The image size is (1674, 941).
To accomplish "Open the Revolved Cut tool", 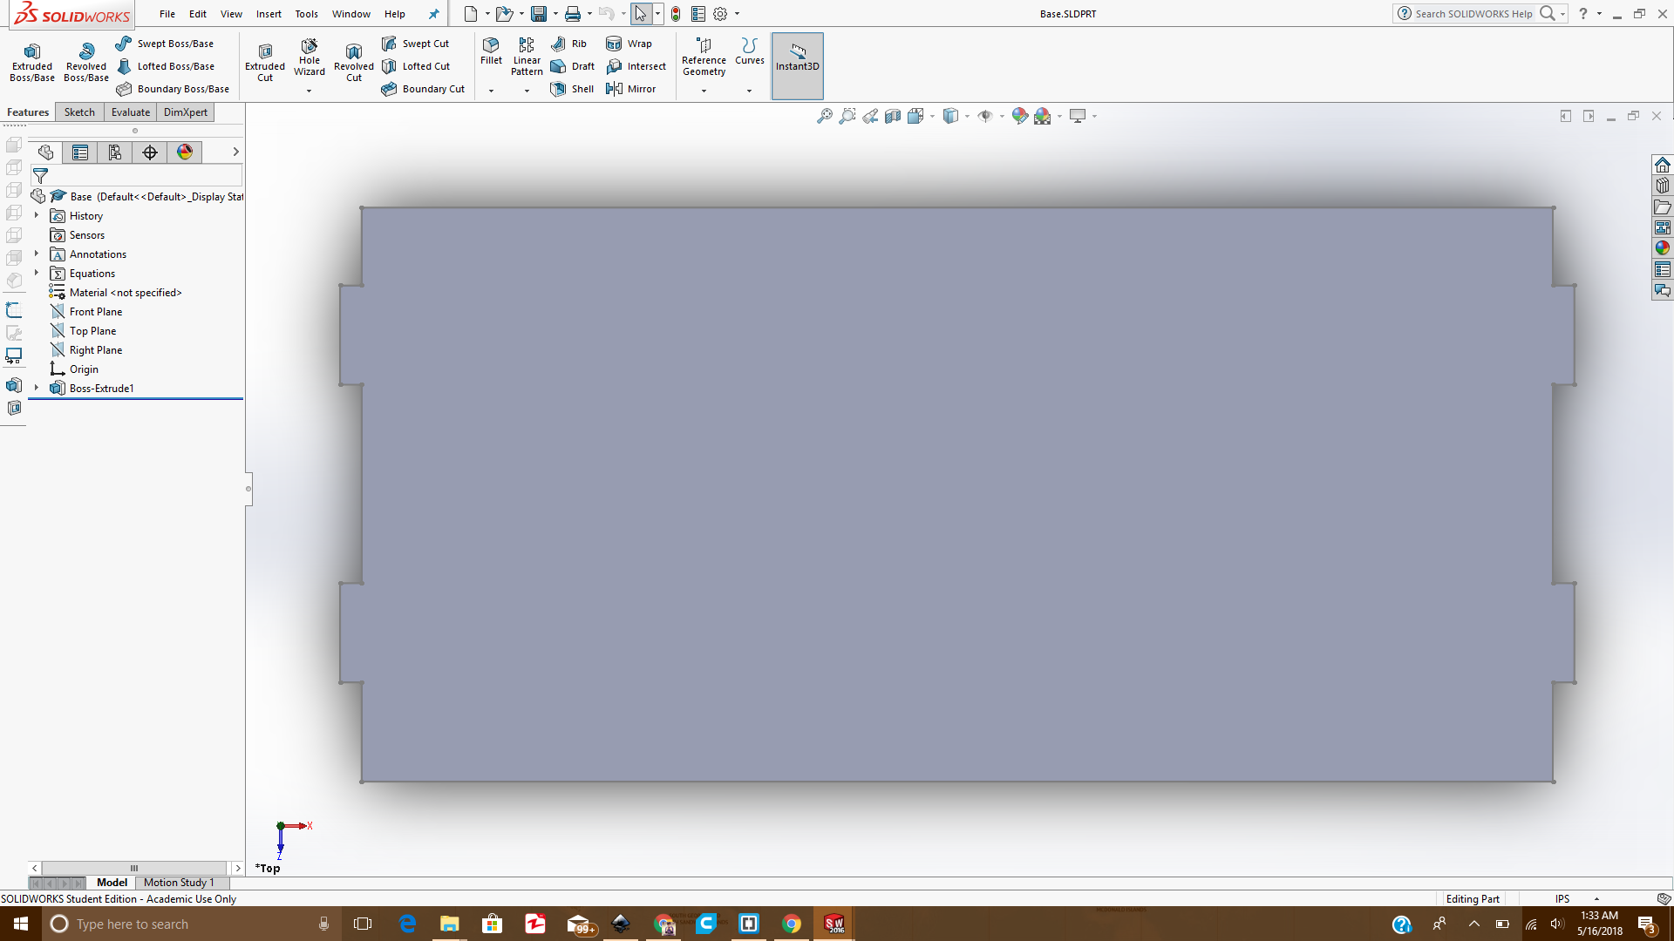I will point(353,62).
